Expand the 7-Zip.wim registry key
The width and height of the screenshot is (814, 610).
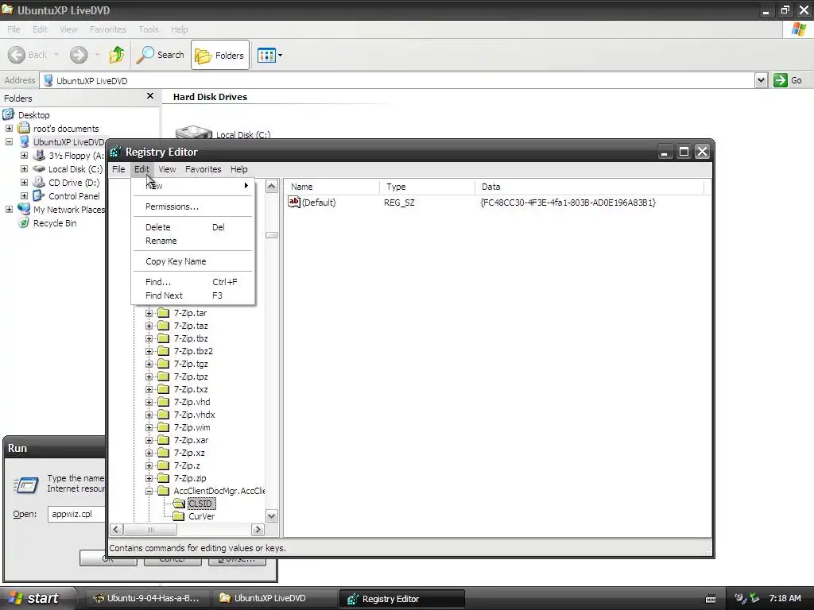(x=149, y=427)
